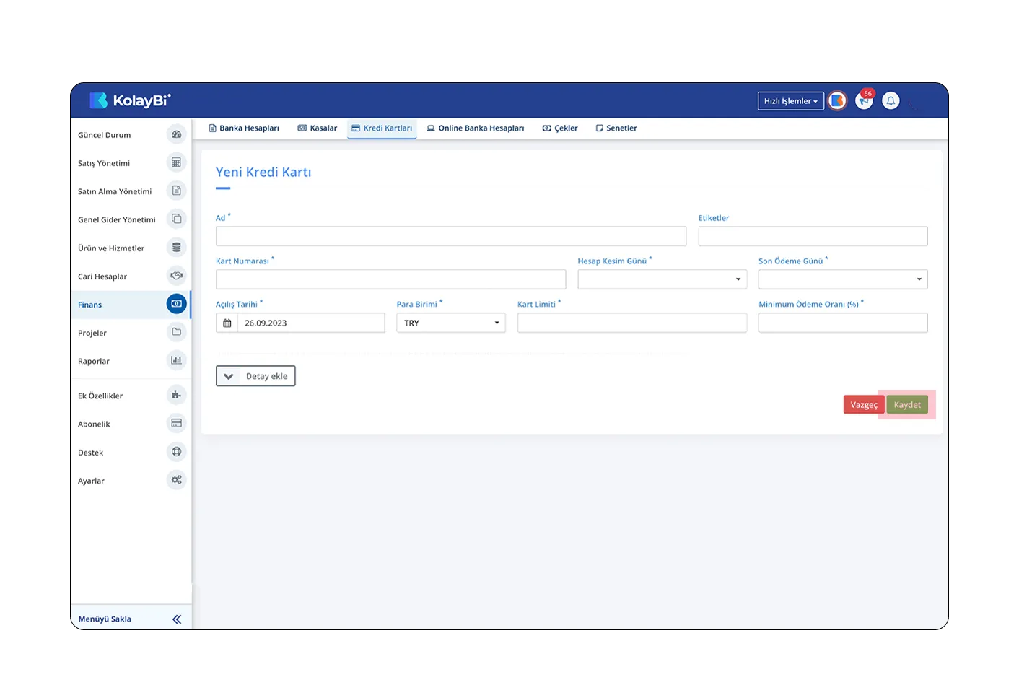
Task: Click Menüyü Sakla link
Action: tap(105, 619)
